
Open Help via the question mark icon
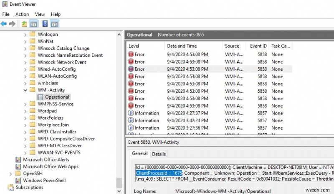pos(45,23)
